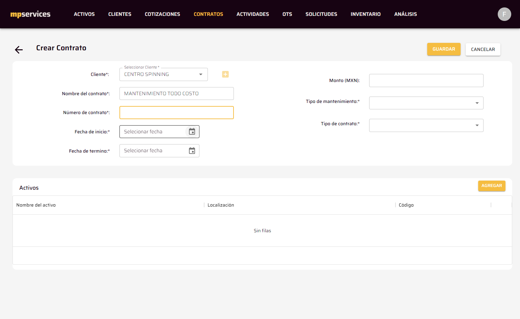The image size is (520, 319).
Task: Focus the Nombre del contrato field
Action: click(x=176, y=94)
